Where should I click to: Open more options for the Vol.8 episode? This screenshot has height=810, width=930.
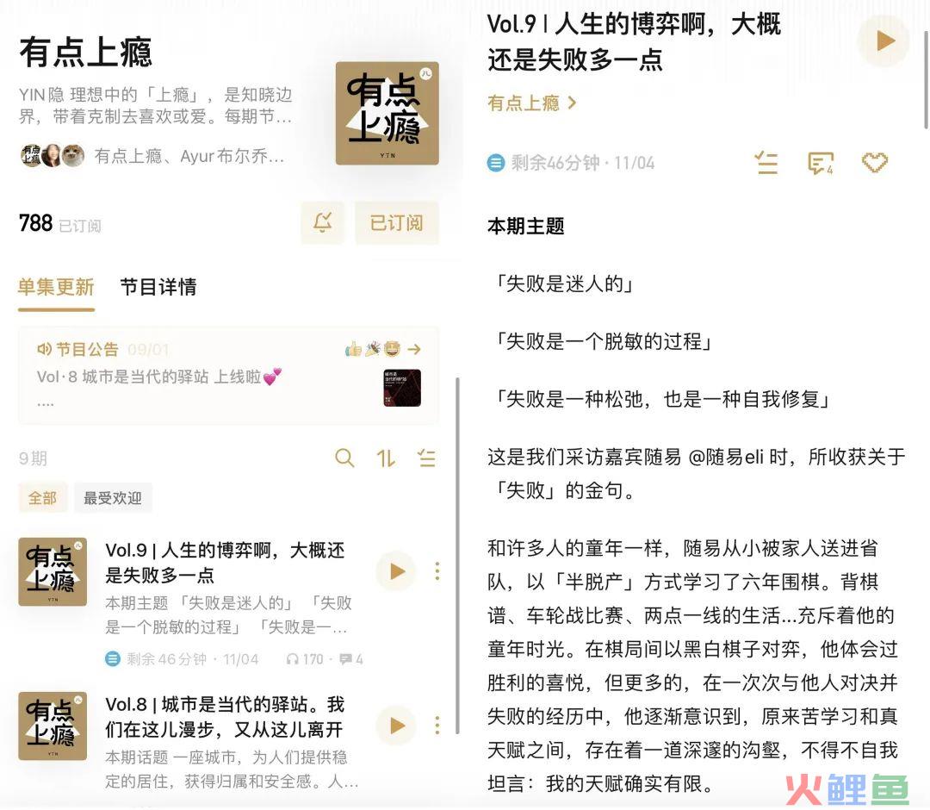click(437, 726)
